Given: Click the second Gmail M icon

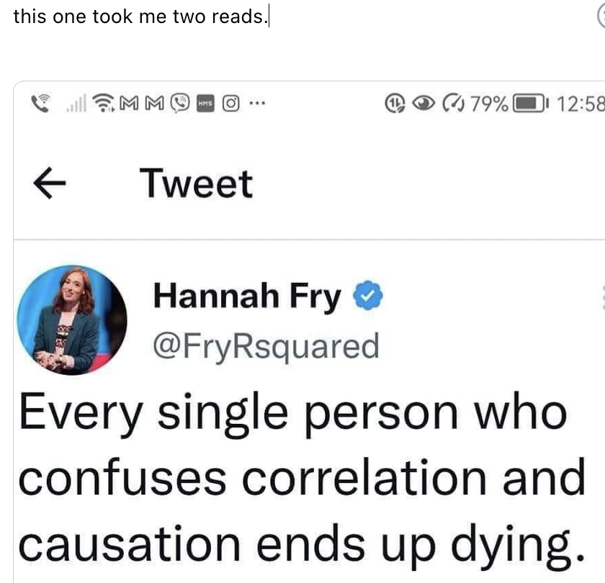Looking at the screenshot, I should 154,103.
